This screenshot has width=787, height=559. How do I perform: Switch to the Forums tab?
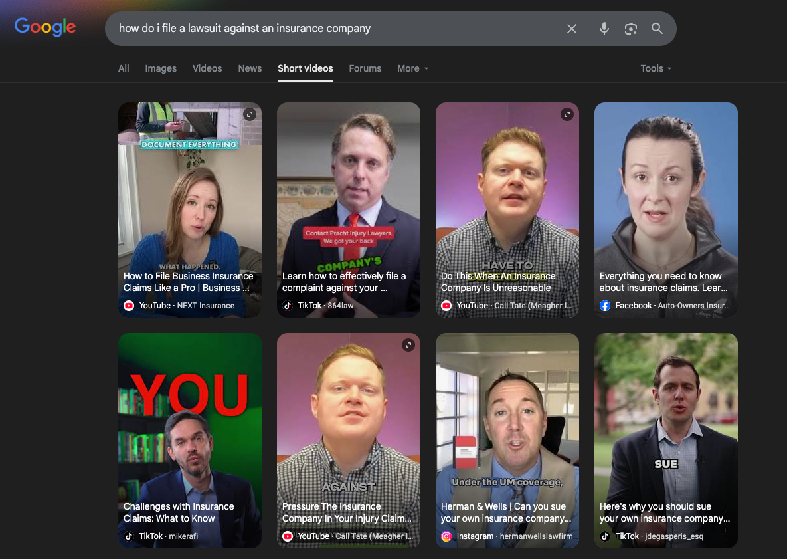(x=365, y=68)
